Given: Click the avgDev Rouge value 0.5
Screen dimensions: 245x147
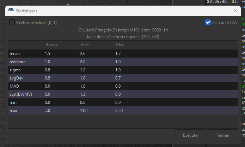Looking at the screenshot, I should [x=47, y=78].
